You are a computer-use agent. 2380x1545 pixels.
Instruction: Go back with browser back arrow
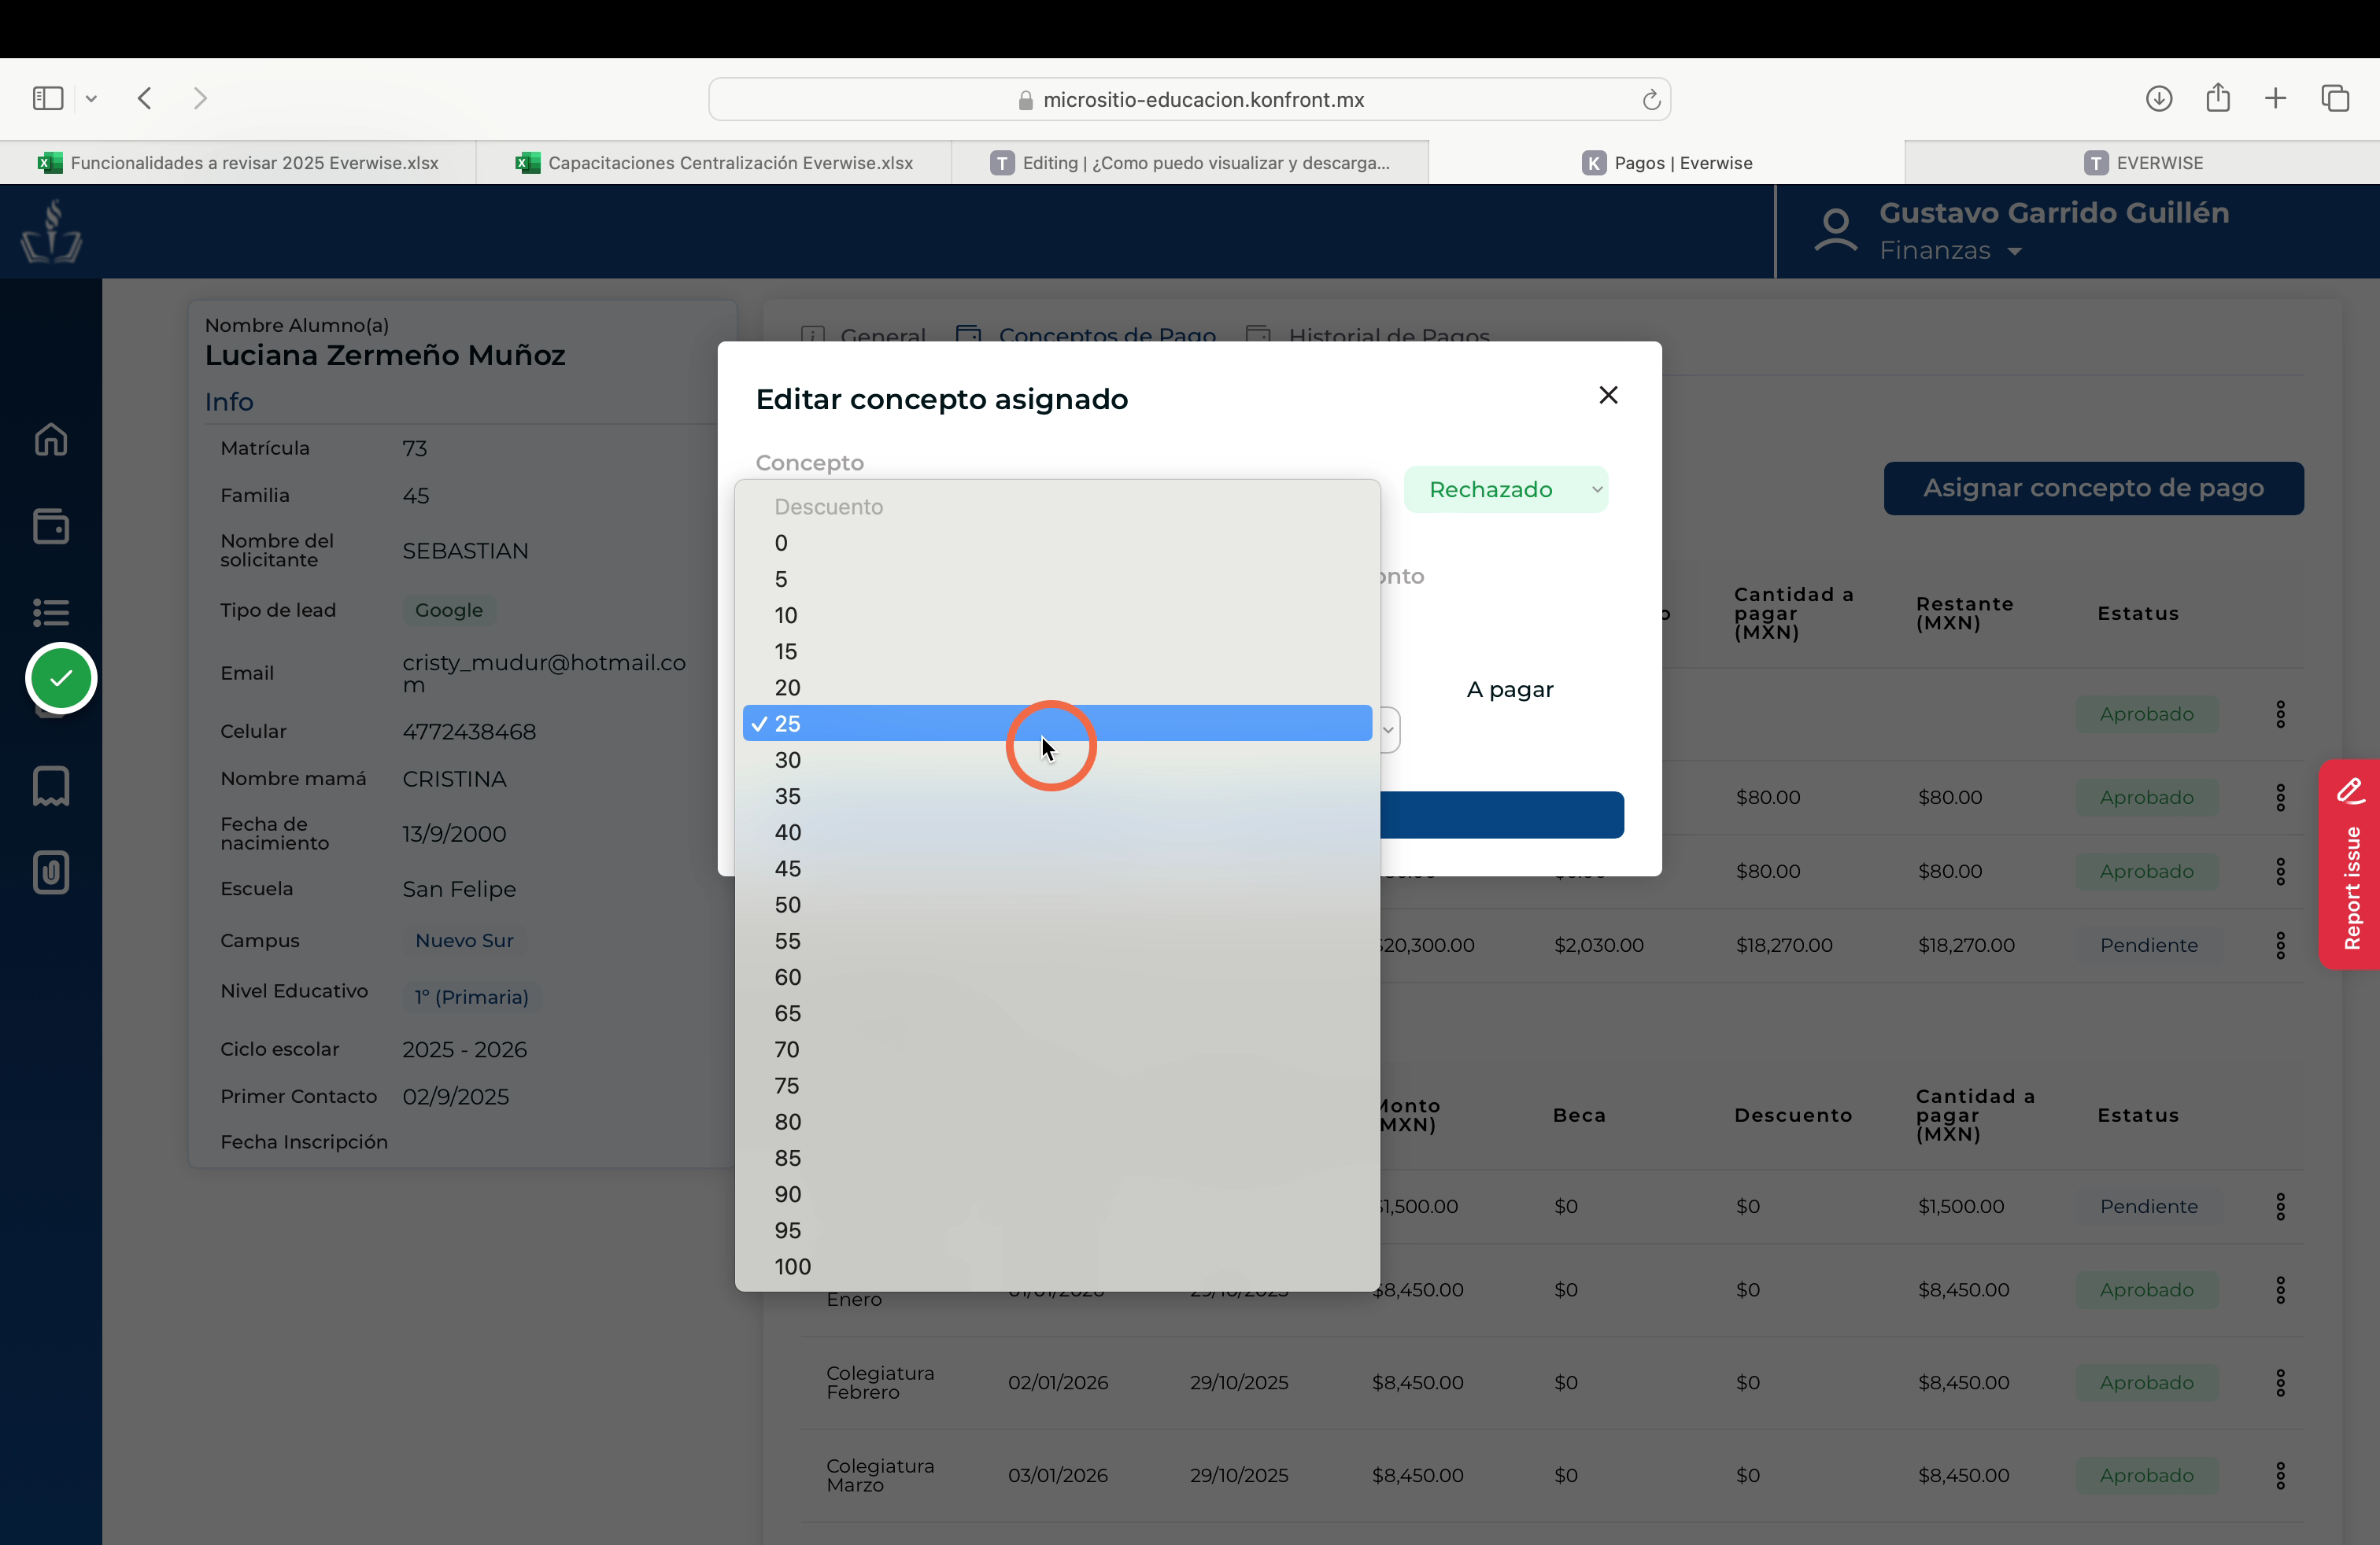tap(145, 98)
